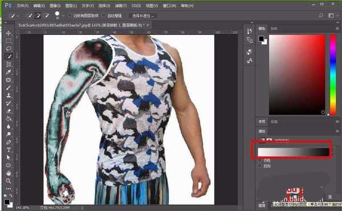342x211 pixels.
Task: Select the Crop tool
Action: (x=9, y=64)
